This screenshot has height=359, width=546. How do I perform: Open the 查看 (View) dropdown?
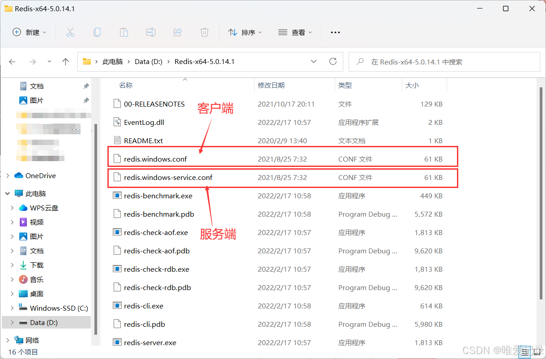295,32
